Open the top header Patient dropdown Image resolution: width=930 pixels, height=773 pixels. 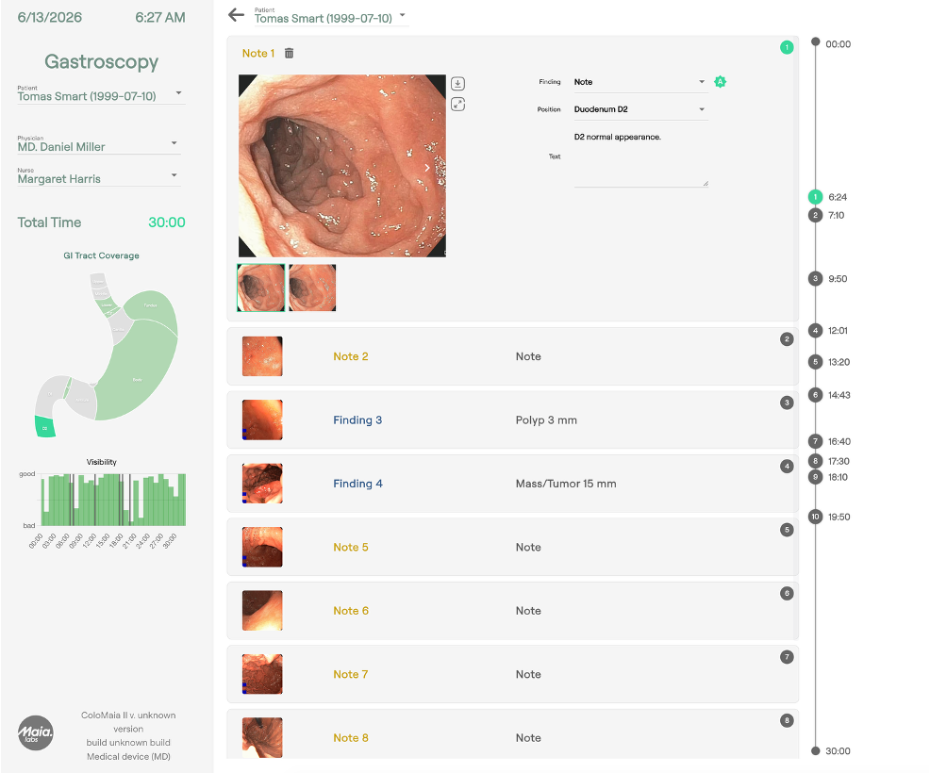click(x=331, y=17)
